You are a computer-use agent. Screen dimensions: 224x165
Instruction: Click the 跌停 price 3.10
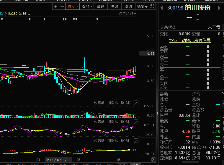(216, 131)
